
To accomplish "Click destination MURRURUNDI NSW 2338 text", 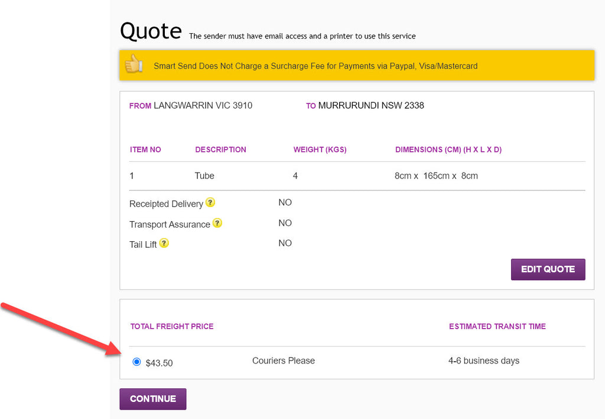I will point(371,106).
